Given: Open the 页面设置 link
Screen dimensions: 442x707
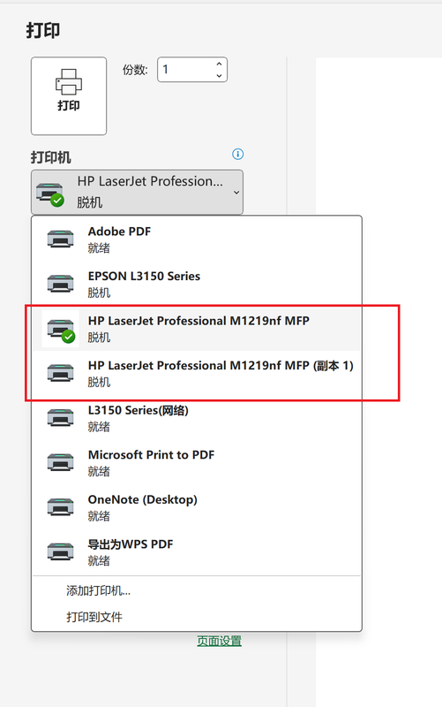Looking at the screenshot, I should pyautogui.click(x=219, y=641).
